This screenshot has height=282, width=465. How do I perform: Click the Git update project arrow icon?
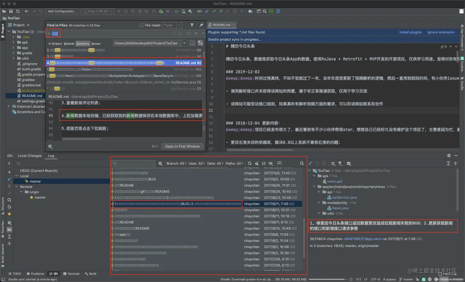tap(207, 11)
